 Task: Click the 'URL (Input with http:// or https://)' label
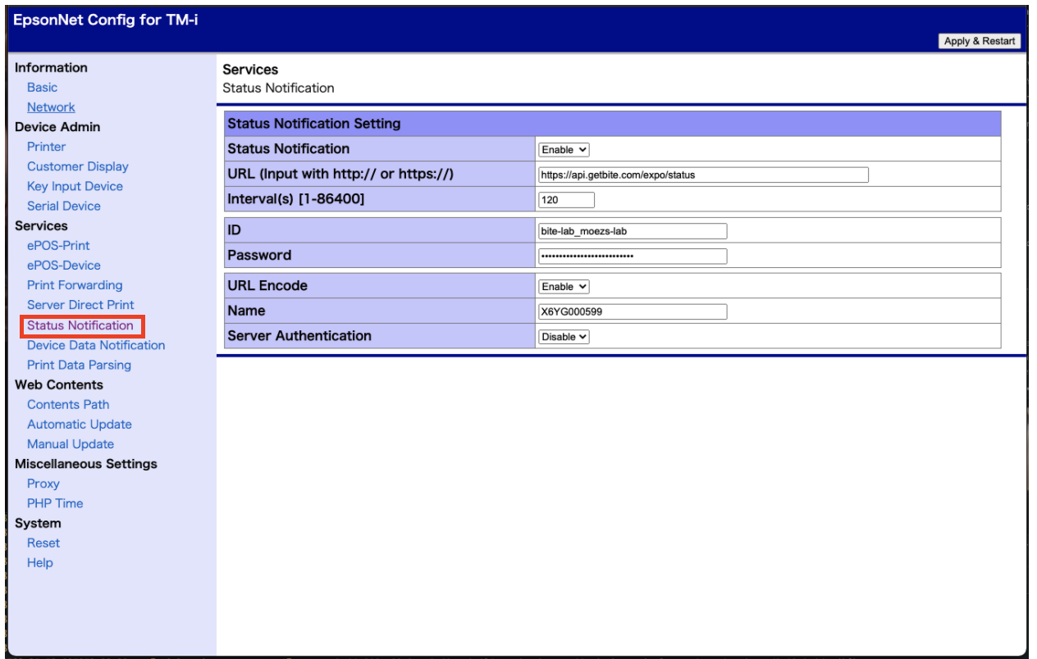coord(340,174)
